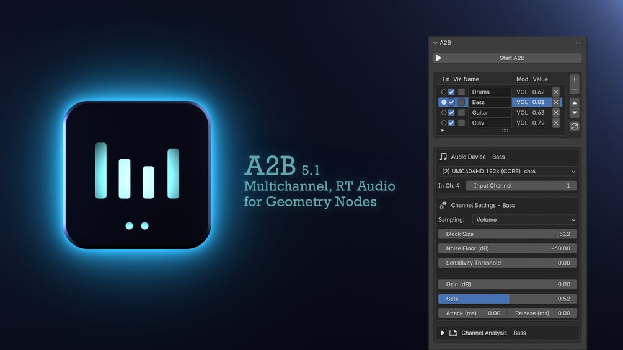The height and width of the screenshot is (350, 623).
Task: Delete the Guitar channel with X
Action: [x=556, y=112]
